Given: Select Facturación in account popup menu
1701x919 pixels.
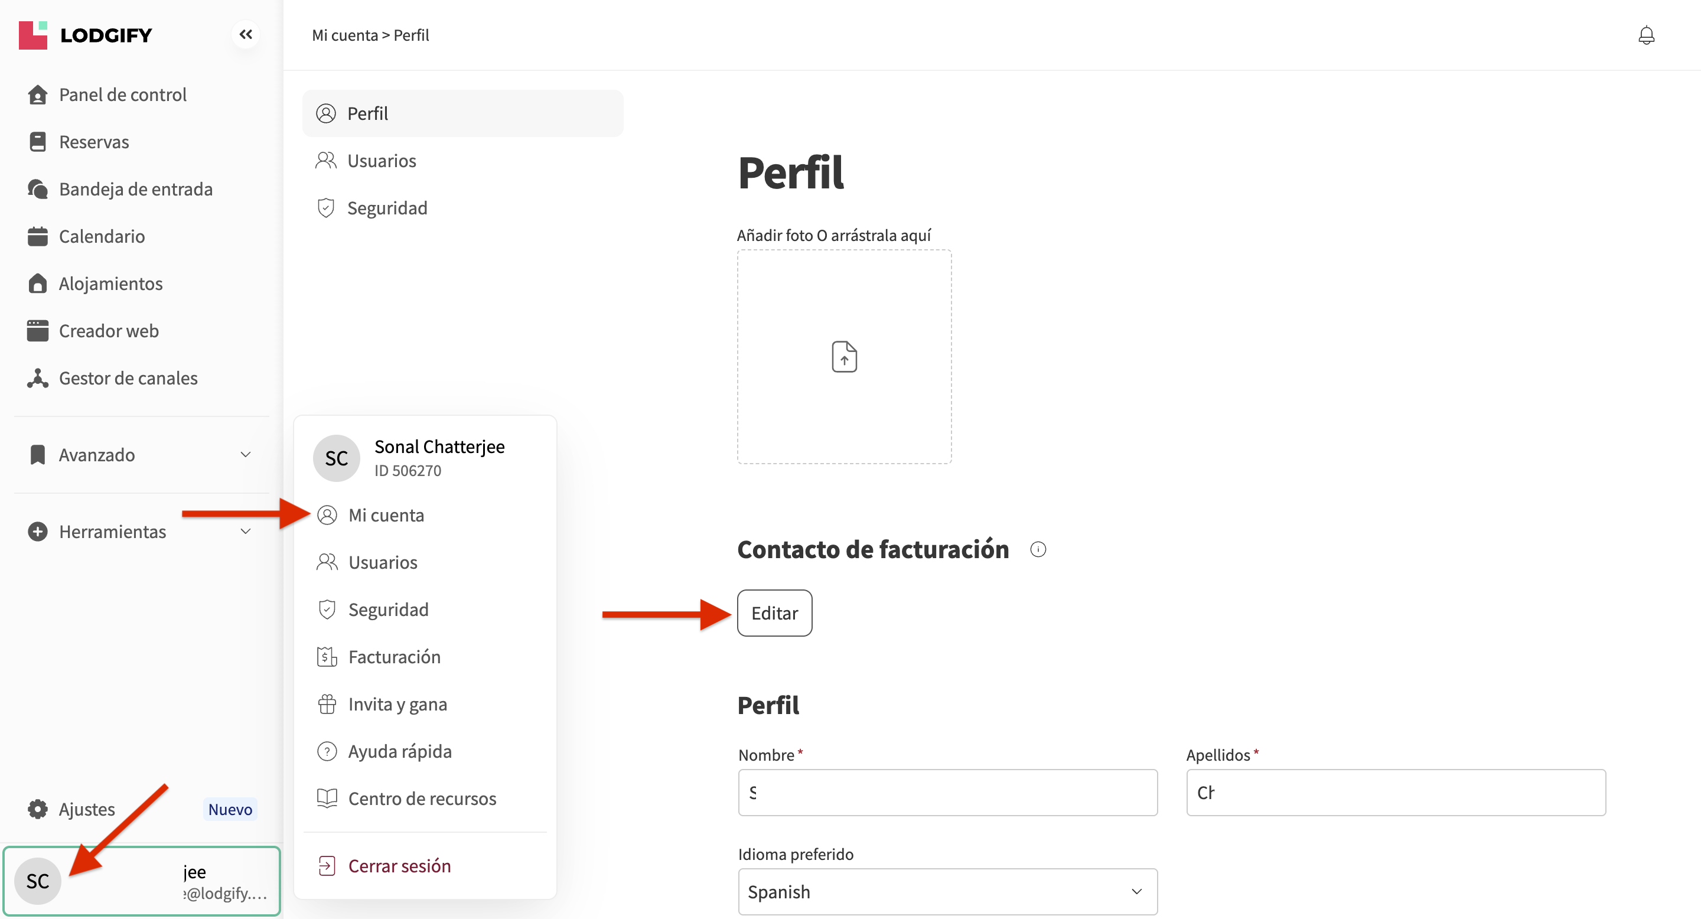Looking at the screenshot, I should (393, 657).
